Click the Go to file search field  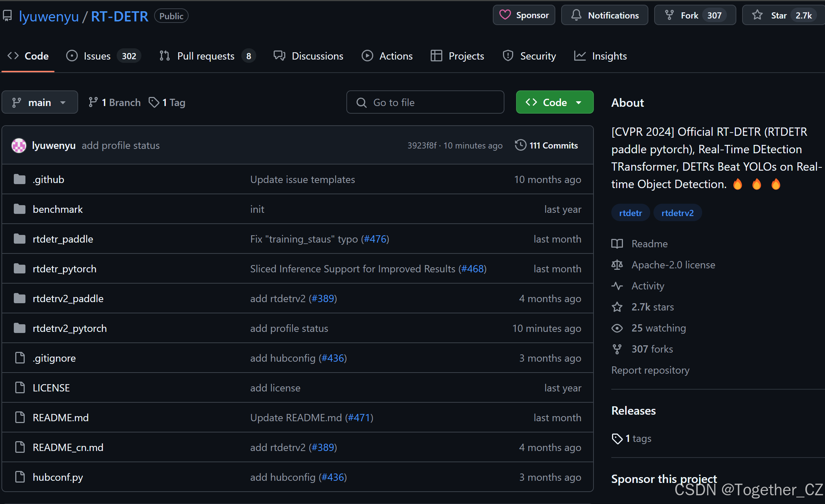coord(425,102)
